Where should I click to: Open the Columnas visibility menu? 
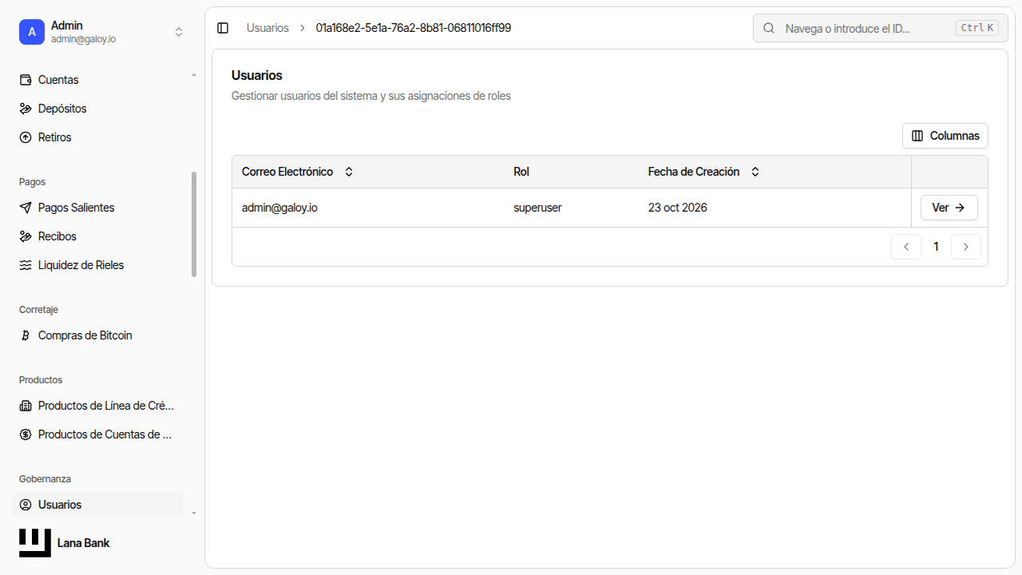point(945,136)
